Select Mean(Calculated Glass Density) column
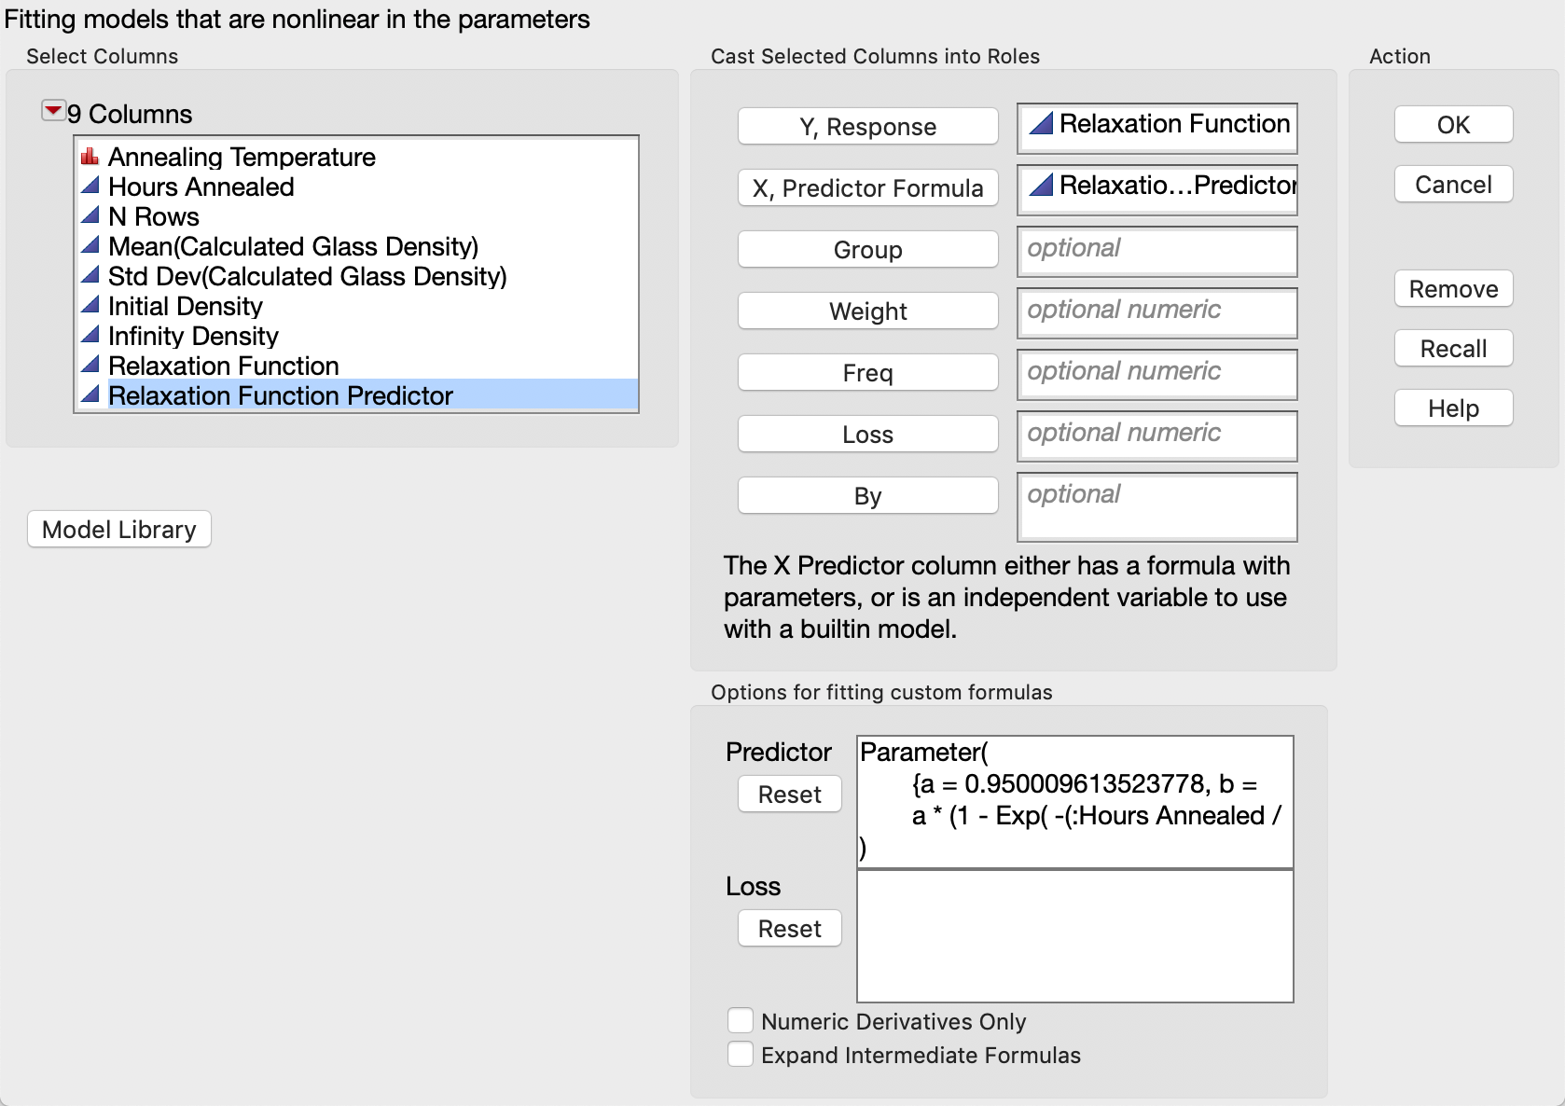 point(293,246)
